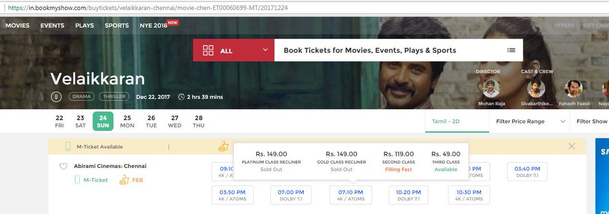Open the Filter Show Timings dropdown
Viewport: 609px width, 214px height.
589,121
